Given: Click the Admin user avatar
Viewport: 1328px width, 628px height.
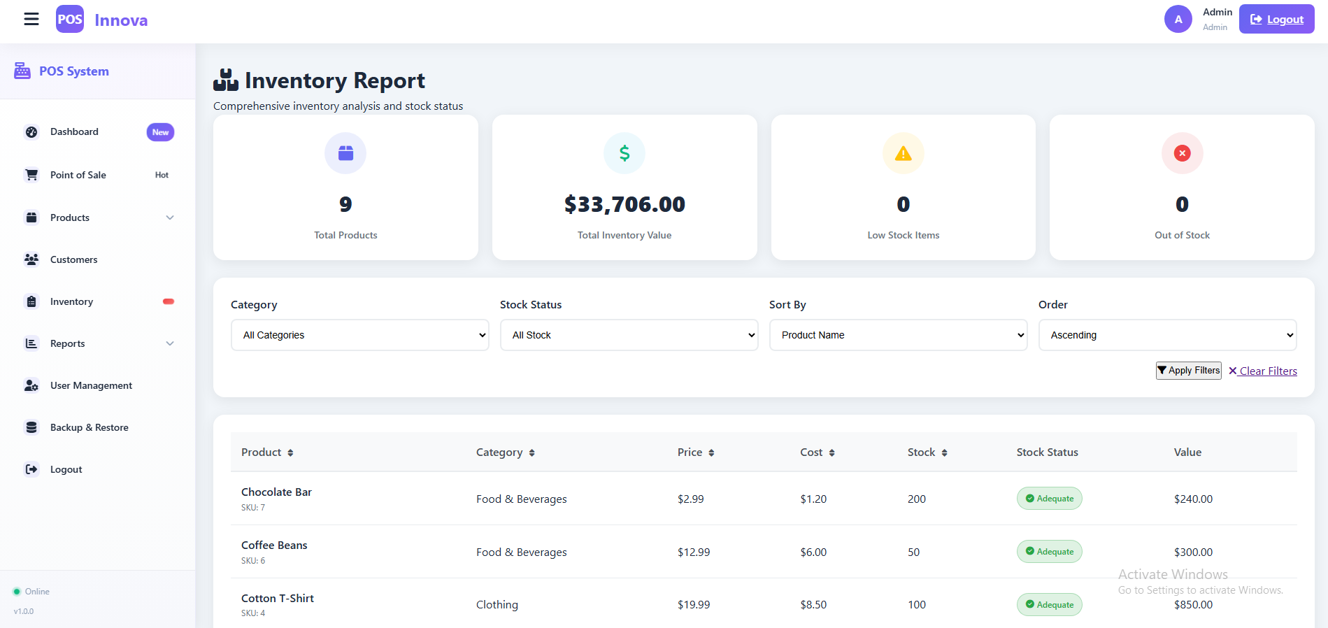Looking at the screenshot, I should pyautogui.click(x=1178, y=19).
